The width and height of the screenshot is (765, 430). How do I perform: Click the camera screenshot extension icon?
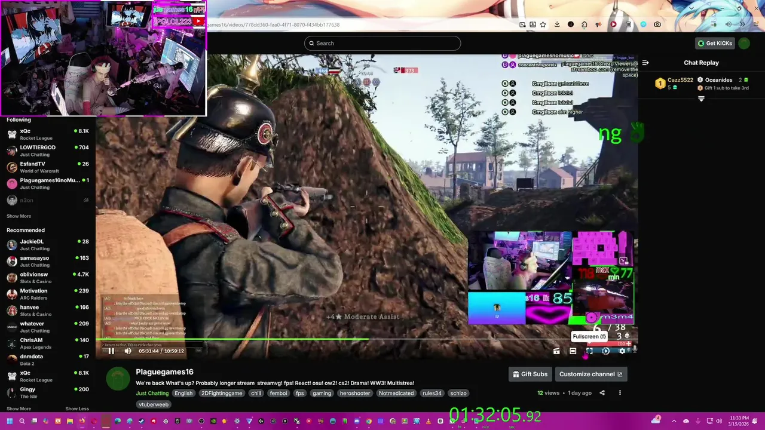point(657,24)
